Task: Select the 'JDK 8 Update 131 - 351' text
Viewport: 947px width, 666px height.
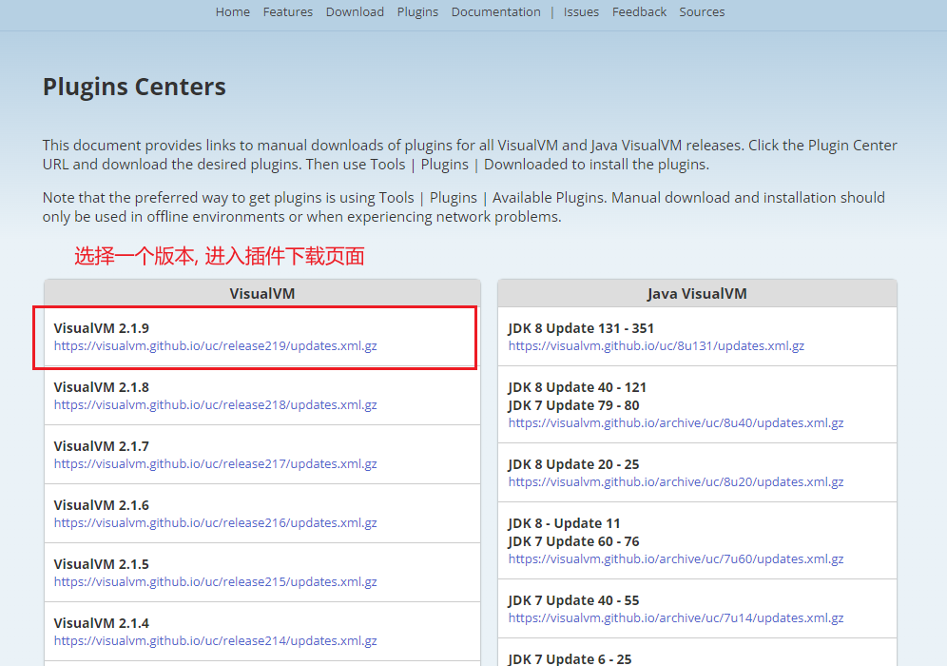Action: (581, 328)
